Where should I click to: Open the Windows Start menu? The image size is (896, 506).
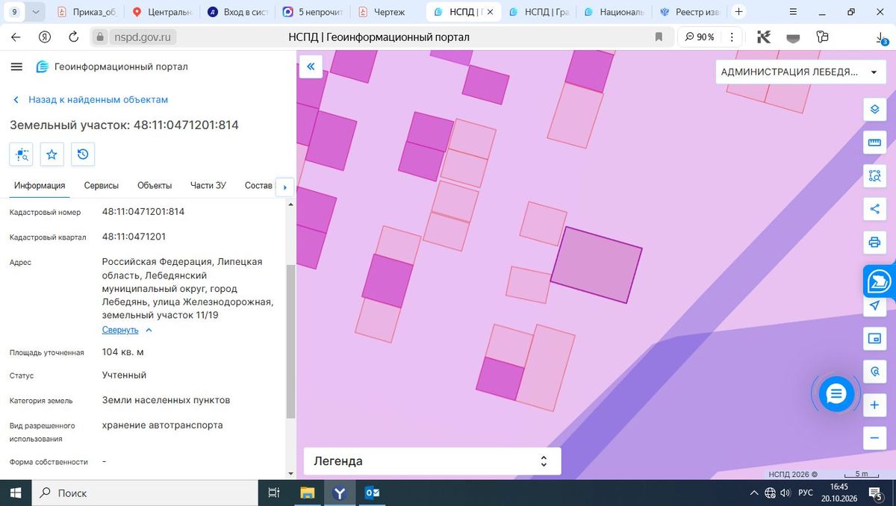point(15,493)
